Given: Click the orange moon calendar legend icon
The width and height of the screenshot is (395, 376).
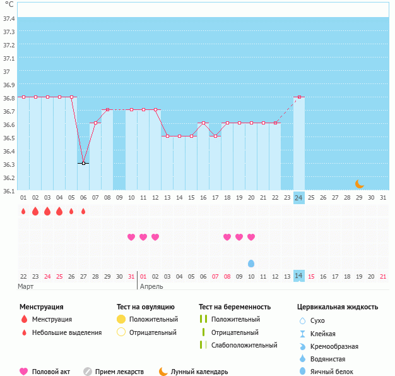Looking at the screenshot, I should (163, 372).
